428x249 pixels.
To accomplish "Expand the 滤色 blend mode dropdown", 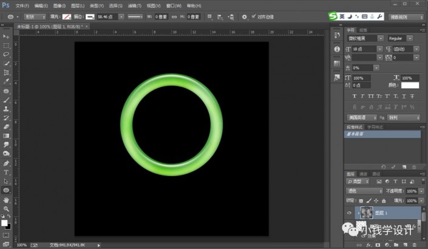I will point(363,191).
